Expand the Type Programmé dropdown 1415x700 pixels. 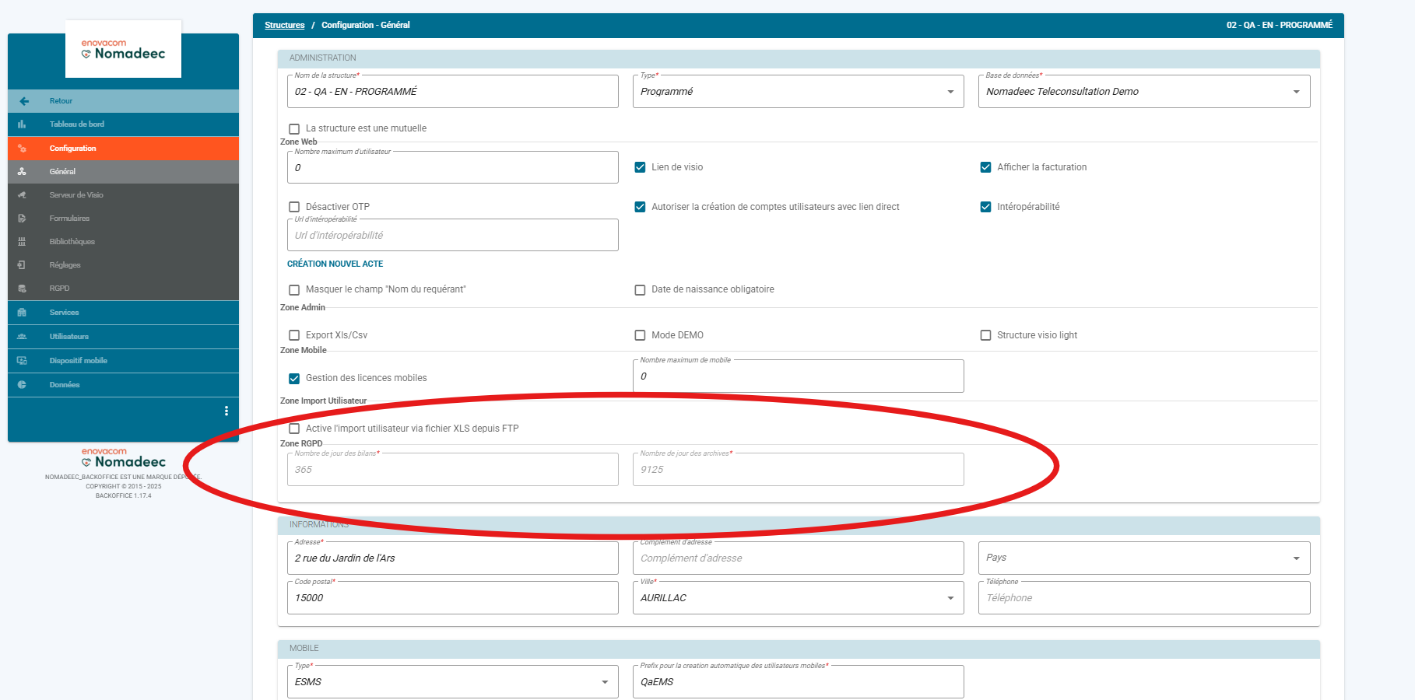[x=799, y=92]
